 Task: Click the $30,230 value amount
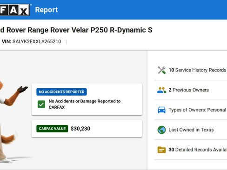click(80, 129)
